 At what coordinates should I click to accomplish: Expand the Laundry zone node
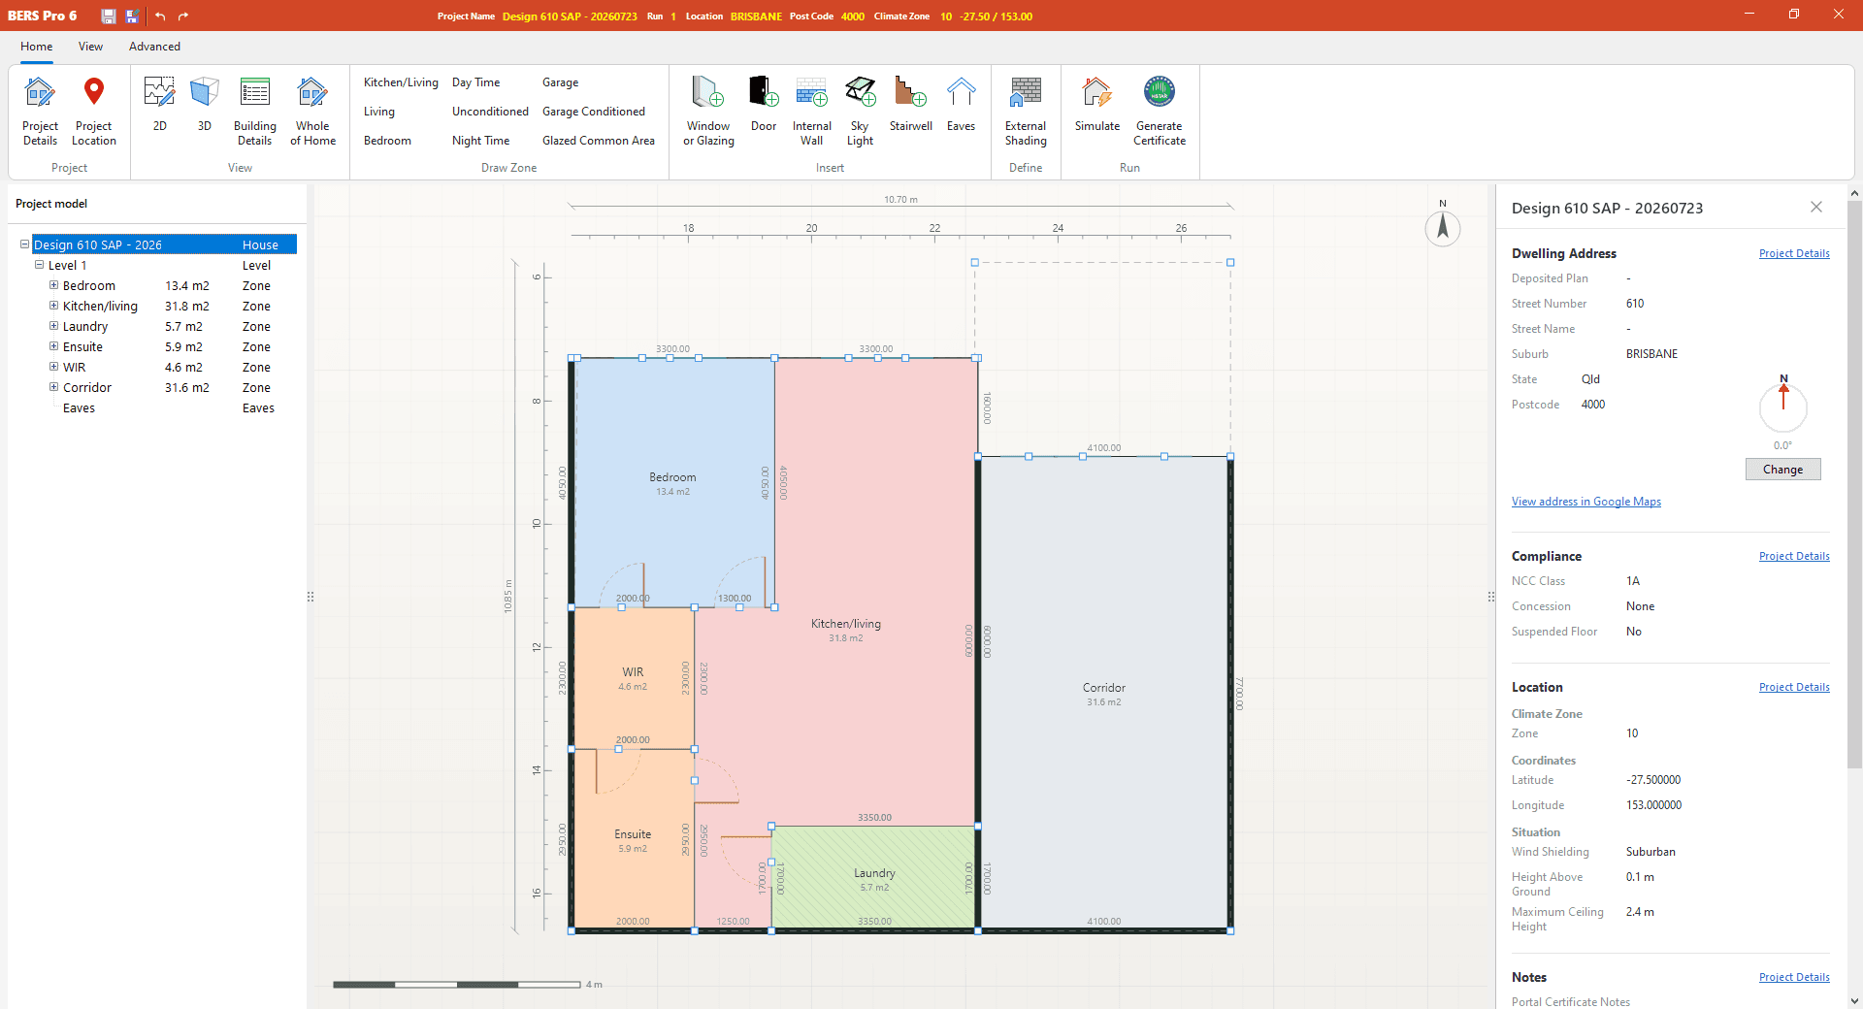click(54, 326)
